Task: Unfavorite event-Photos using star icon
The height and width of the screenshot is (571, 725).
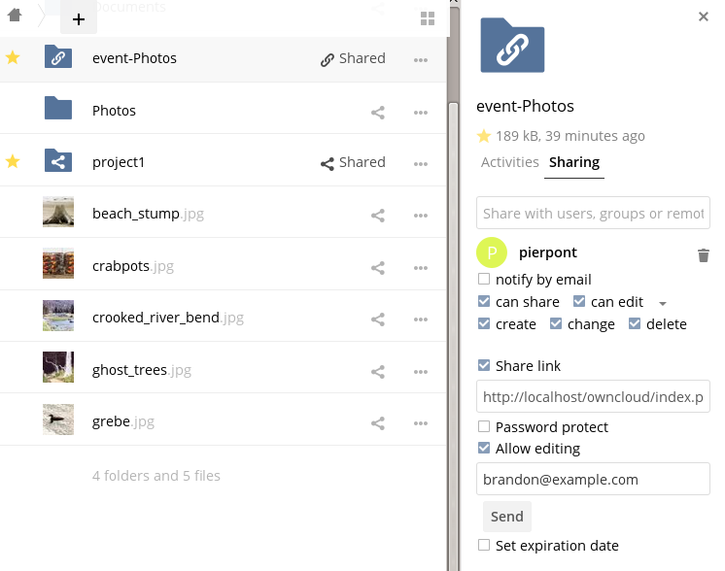Action: [x=13, y=58]
